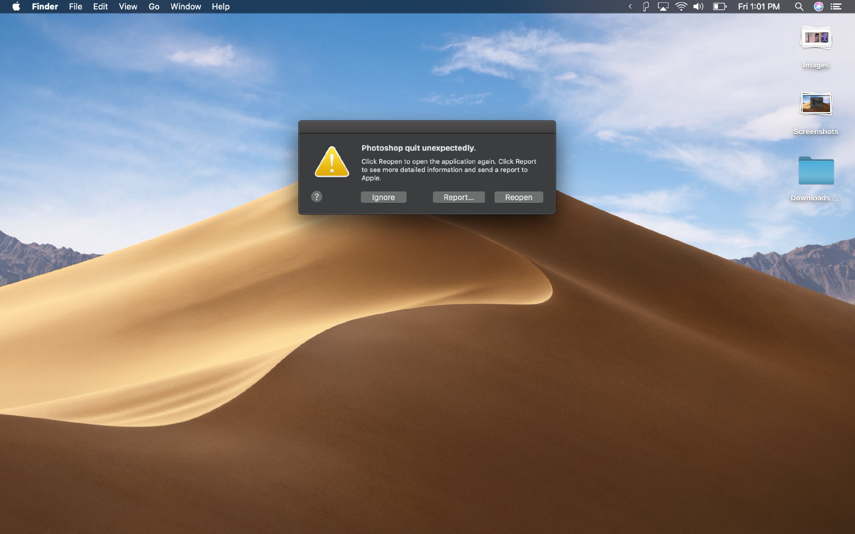The height and width of the screenshot is (534, 855).
Task: Open the AirPlay display menu
Action: (663, 7)
